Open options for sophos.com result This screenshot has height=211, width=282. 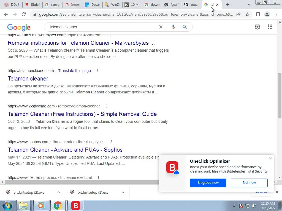(111, 142)
